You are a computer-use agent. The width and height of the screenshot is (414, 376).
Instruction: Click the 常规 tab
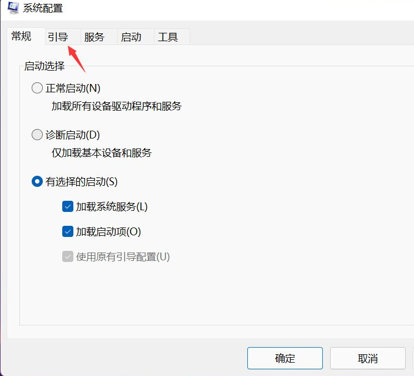[22, 37]
